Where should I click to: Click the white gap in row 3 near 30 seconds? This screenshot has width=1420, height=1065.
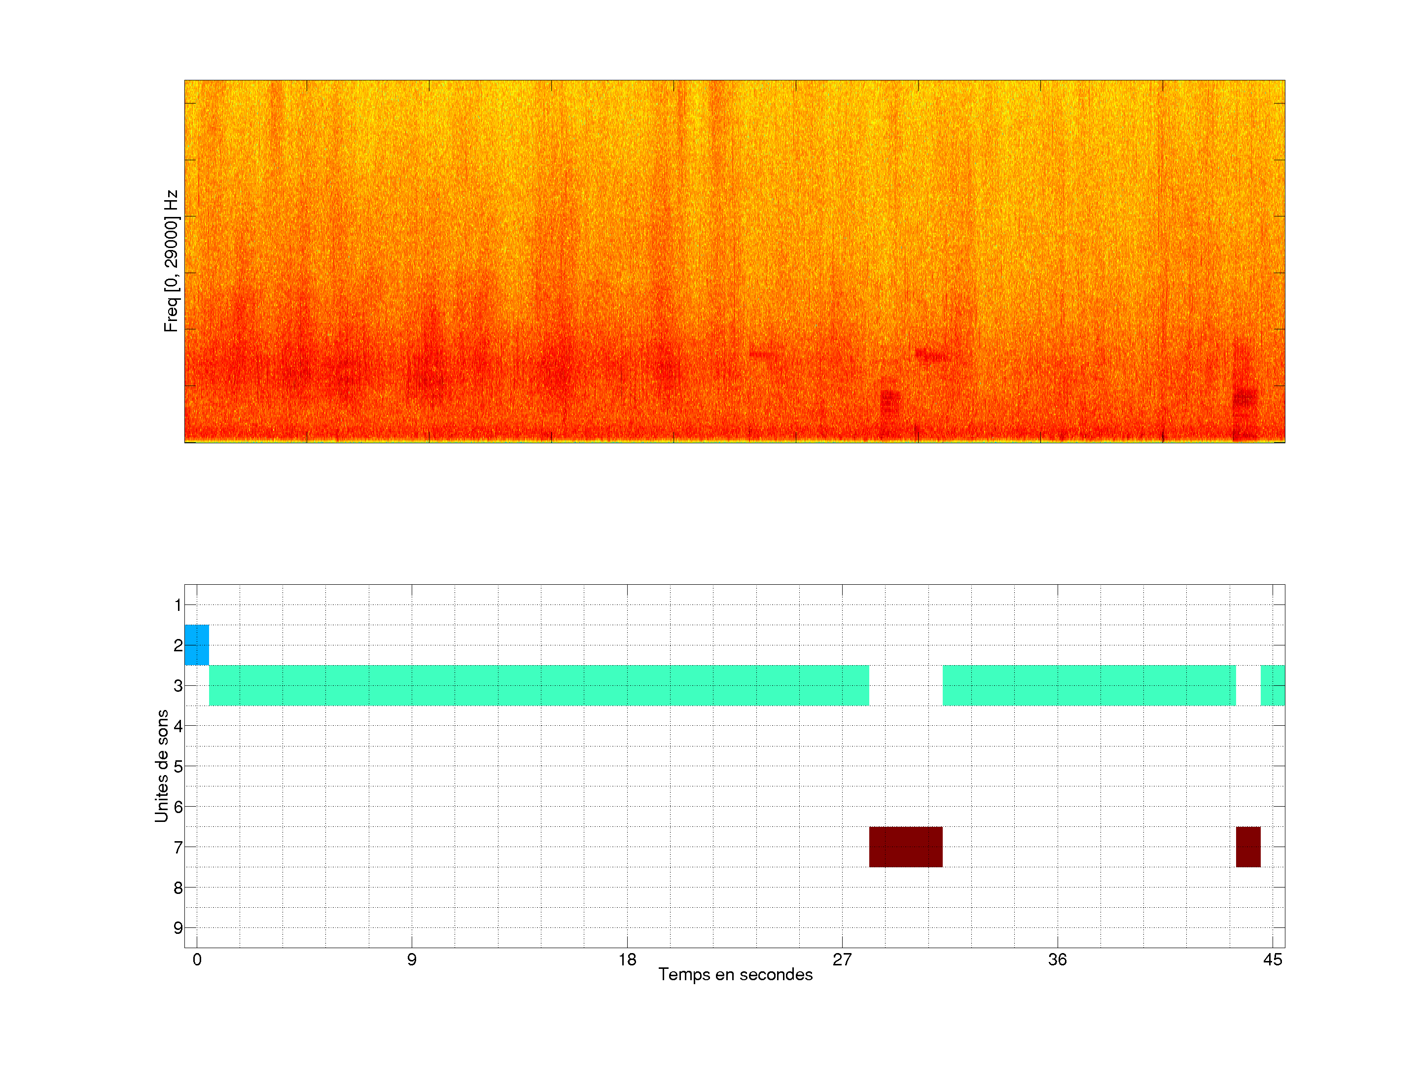[x=905, y=685]
